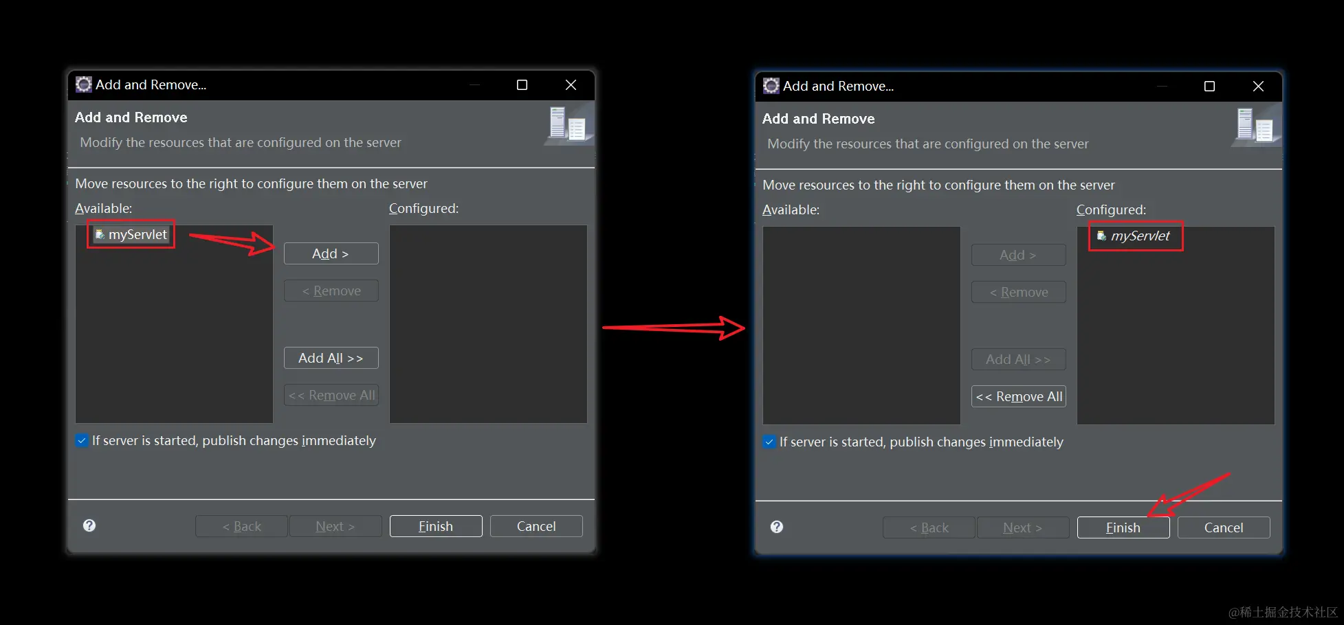1344x625 pixels.
Task: Click the server banner icon in right dialog
Action: tap(1255, 126)
